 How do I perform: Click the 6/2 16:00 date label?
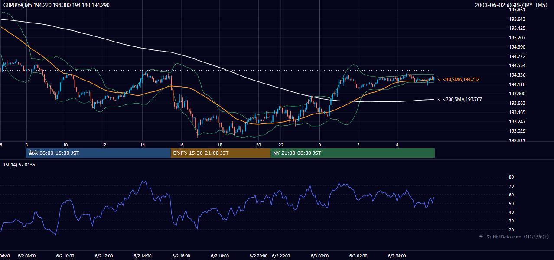pyautogui.click(x=181, y=256)
